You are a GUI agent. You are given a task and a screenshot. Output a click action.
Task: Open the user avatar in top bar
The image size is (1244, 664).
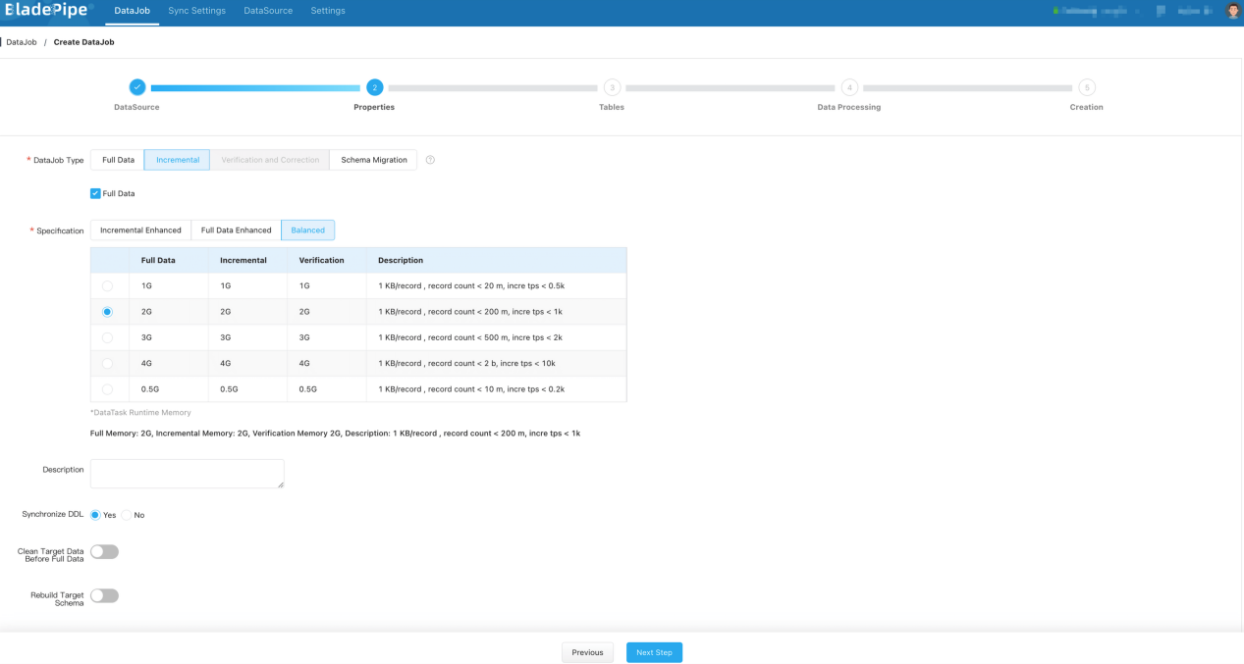pos(1233,11)
